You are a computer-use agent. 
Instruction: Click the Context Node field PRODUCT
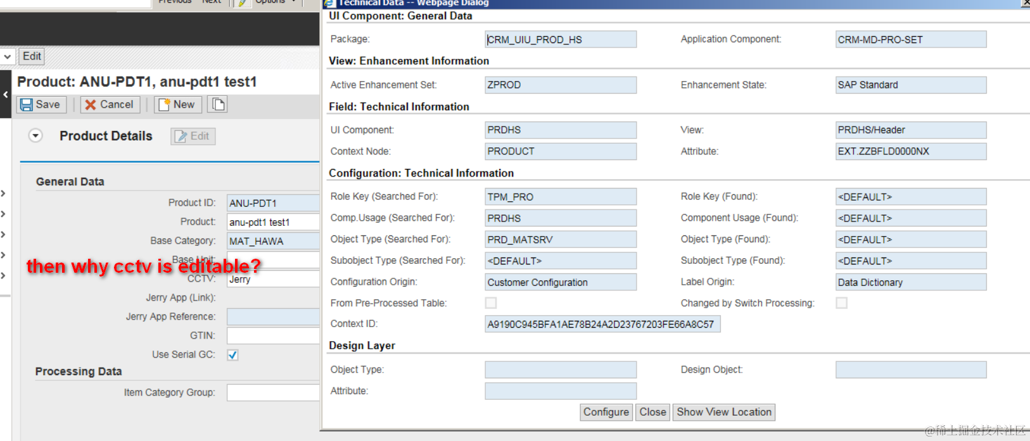coord(561,151)
